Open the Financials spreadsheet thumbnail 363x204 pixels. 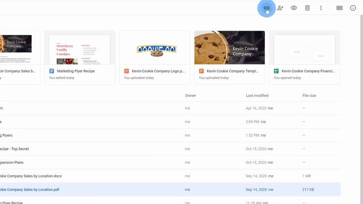(305, 48)
